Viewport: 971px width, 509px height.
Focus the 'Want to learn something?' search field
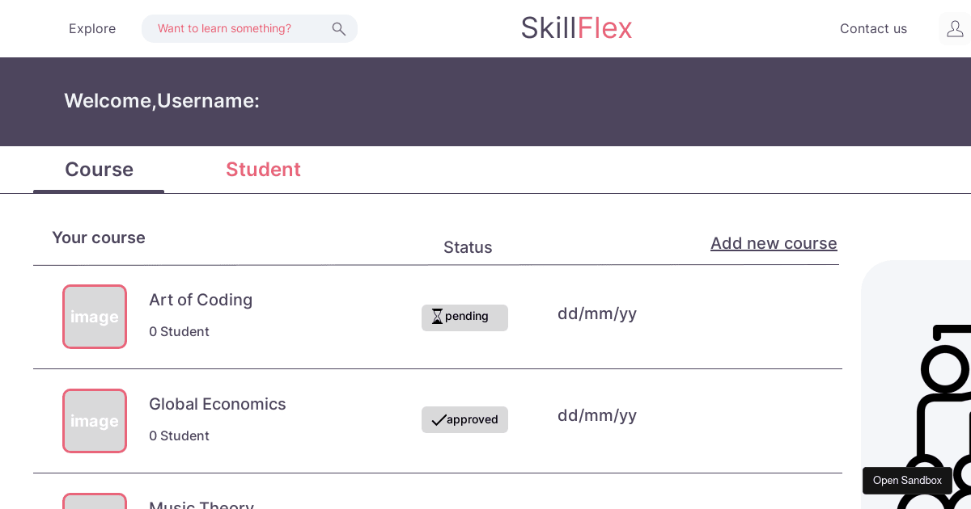[235, 29]
